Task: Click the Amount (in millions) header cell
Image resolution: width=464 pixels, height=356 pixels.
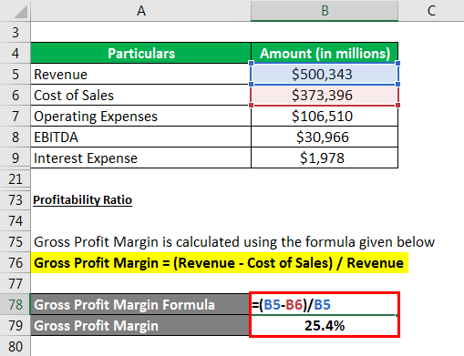Action: tap(325, 53)
